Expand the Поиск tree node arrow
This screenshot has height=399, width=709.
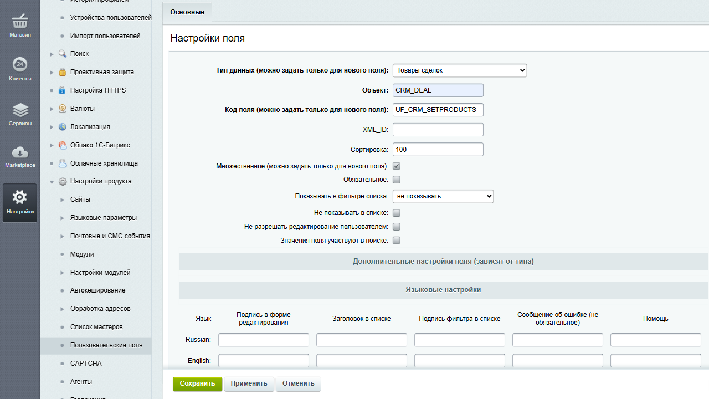point(52,54)
